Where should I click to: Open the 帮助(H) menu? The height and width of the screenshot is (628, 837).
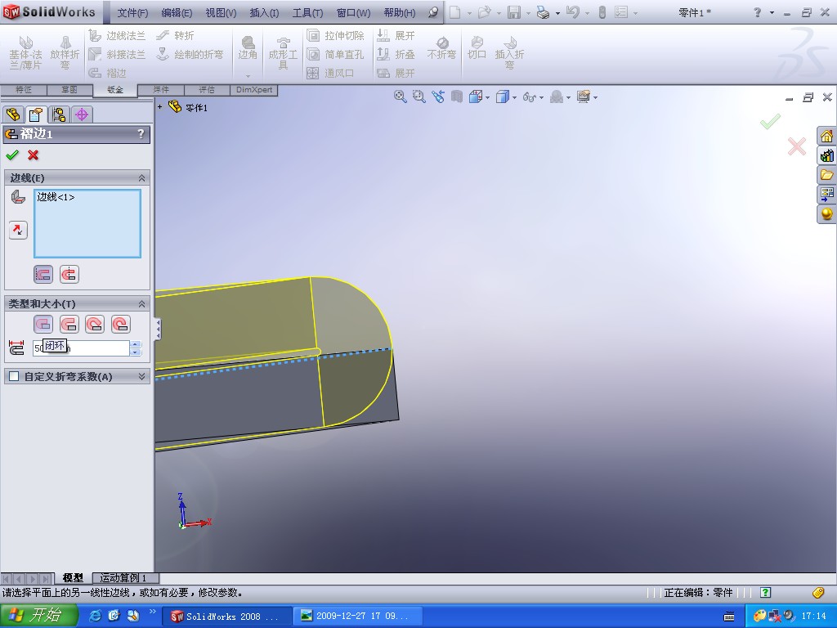[x=399, y=13]
